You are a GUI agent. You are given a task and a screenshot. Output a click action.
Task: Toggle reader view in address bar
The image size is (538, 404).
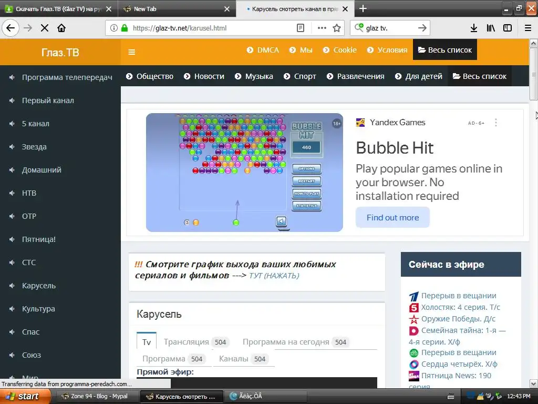(x=300, y=28)
